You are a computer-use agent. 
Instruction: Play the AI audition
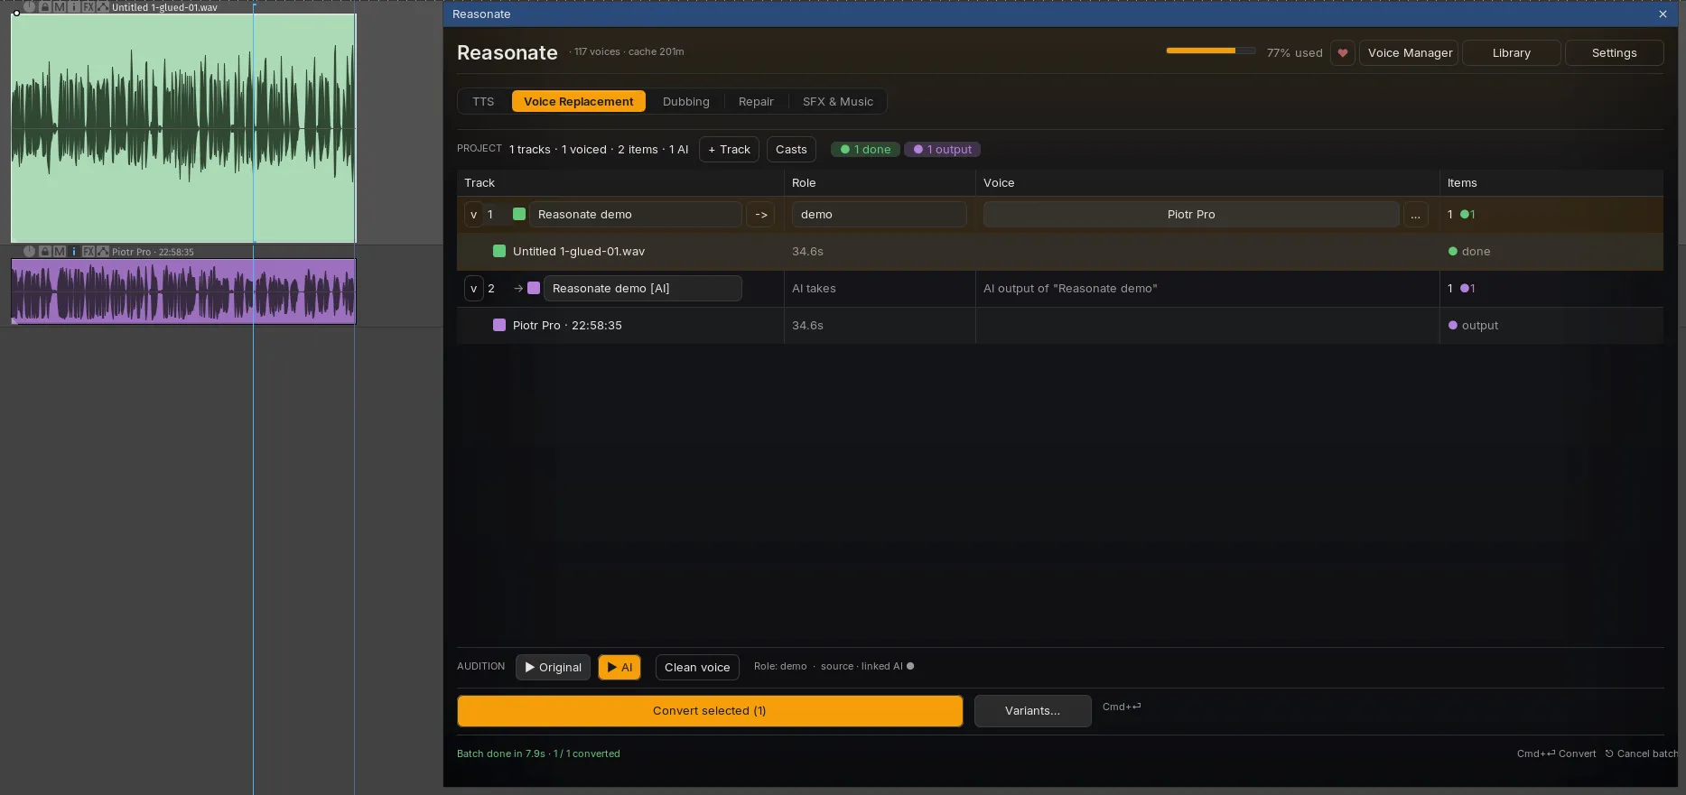click(x=619, y=667)
